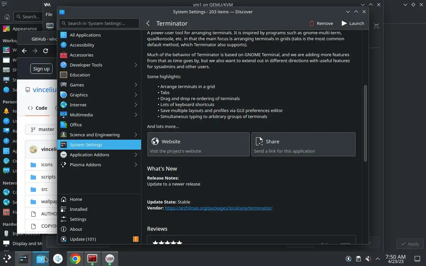Open the Multimedia category icon
This screenshot has height=266, width=426.
64,115
